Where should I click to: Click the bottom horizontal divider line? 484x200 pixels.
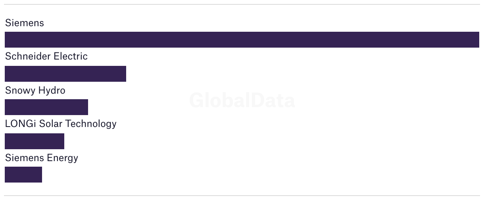[x=242, y=196]
